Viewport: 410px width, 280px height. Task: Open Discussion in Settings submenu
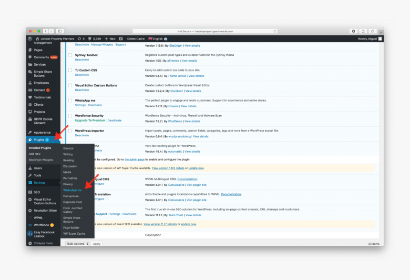click(71, 166)
